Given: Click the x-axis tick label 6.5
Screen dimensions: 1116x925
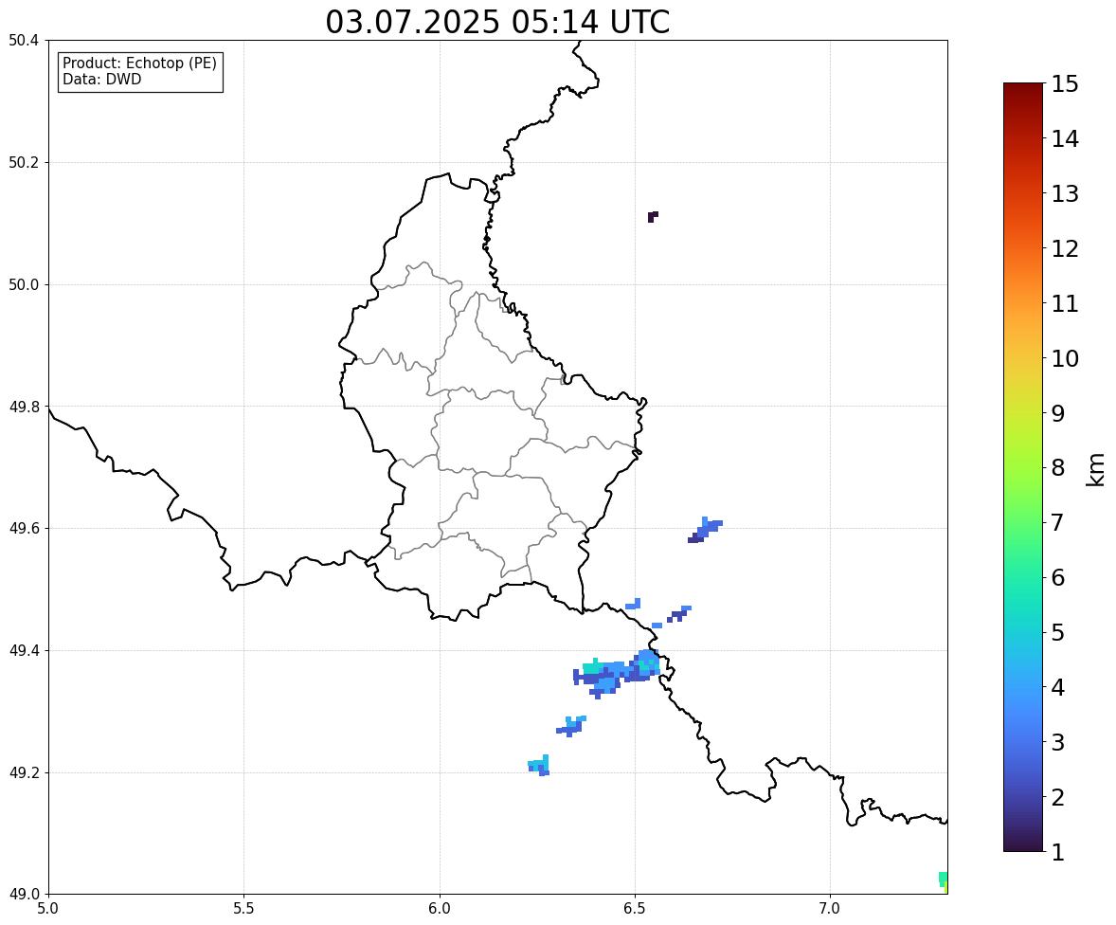Looking at the screenshot, I should [x=635, y=909].
